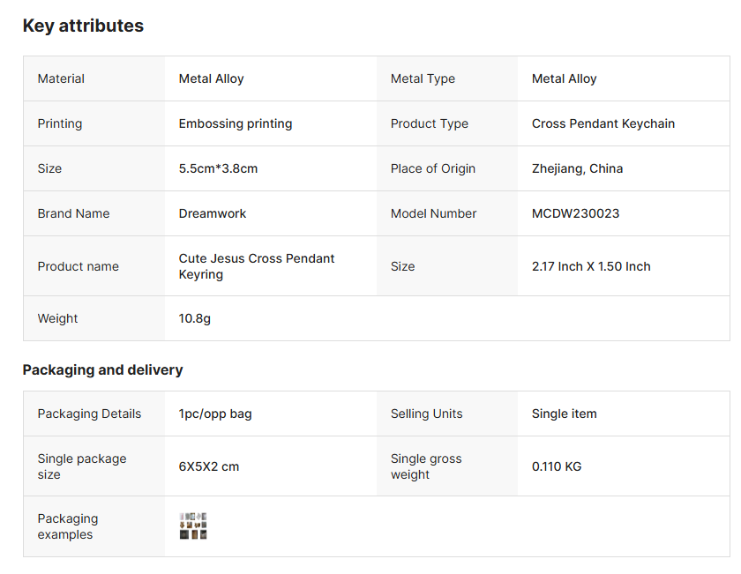
Task: Select the Metal Type label cell
Action: click(x=447, y=78)
